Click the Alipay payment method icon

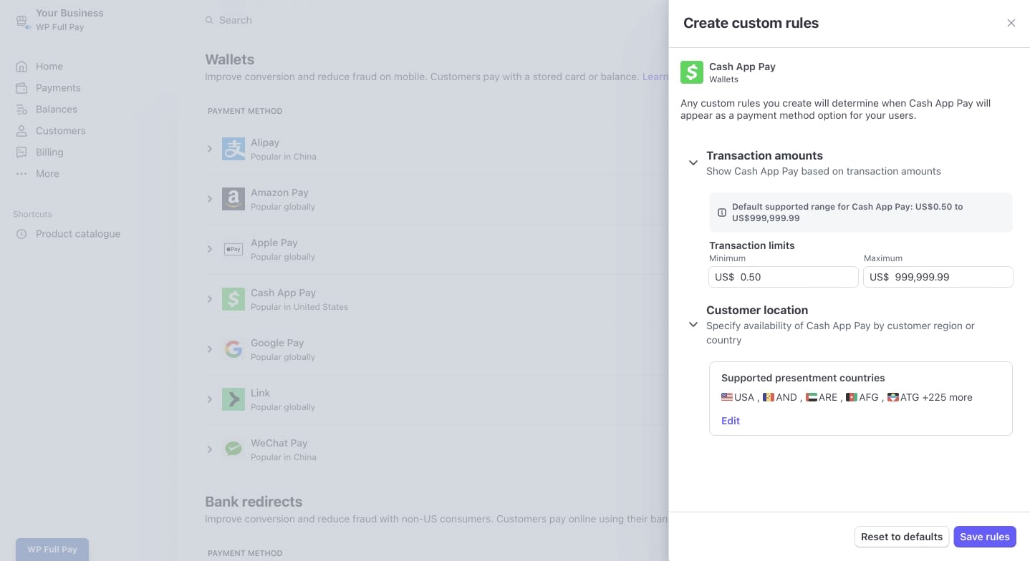click(234, 149)
